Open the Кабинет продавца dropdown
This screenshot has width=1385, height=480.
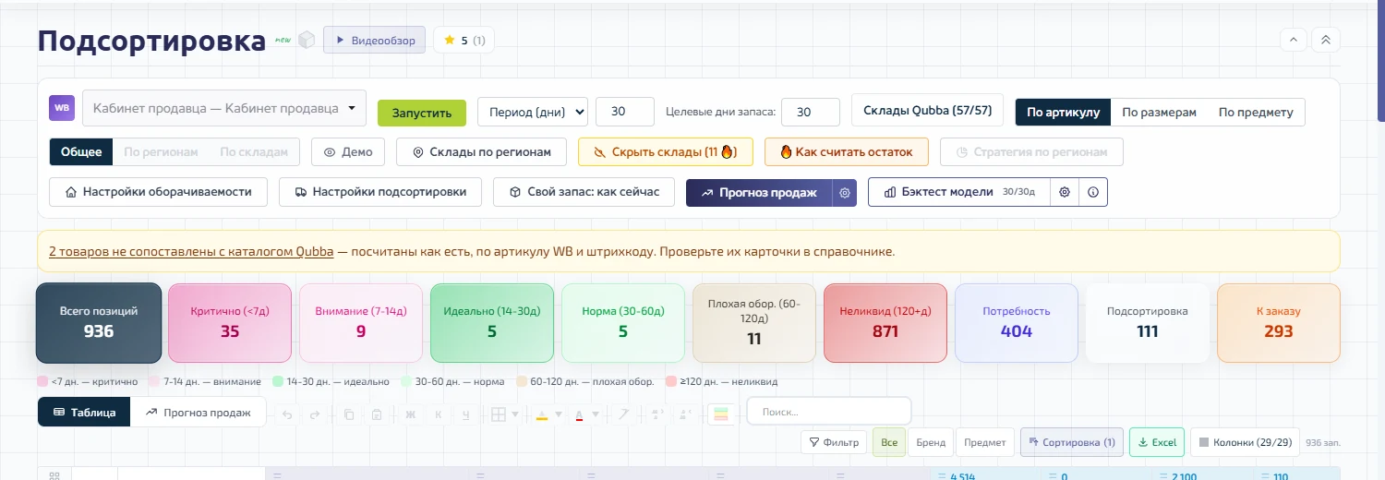[224, 108]
